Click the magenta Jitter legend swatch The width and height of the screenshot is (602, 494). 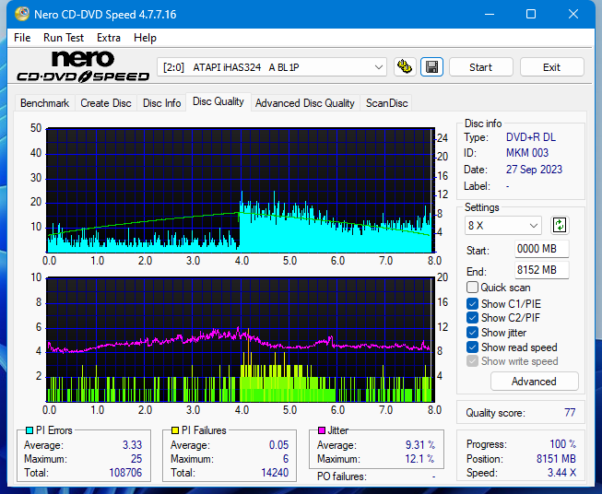point(322,430)
